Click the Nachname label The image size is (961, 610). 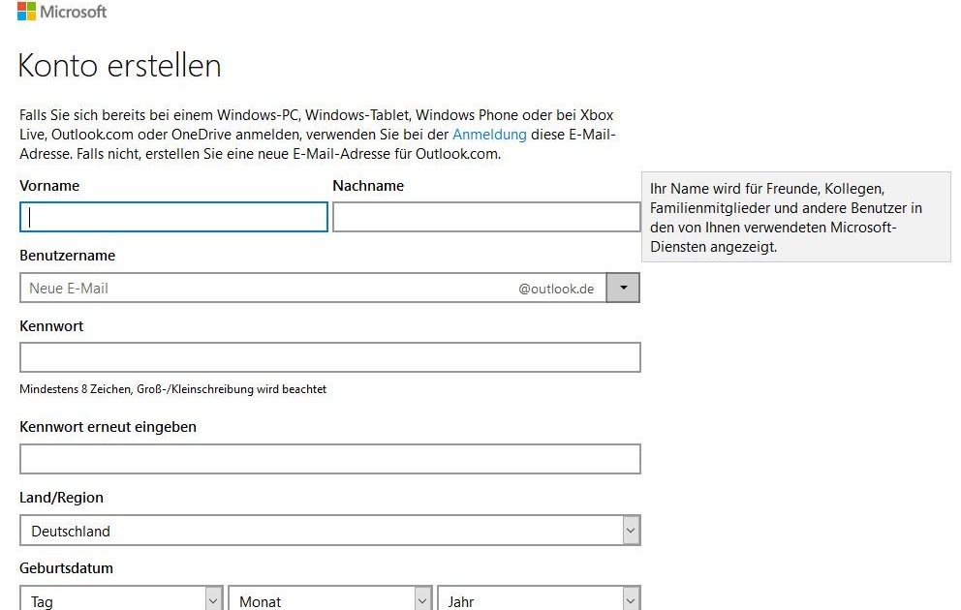(x=368, y=186)
